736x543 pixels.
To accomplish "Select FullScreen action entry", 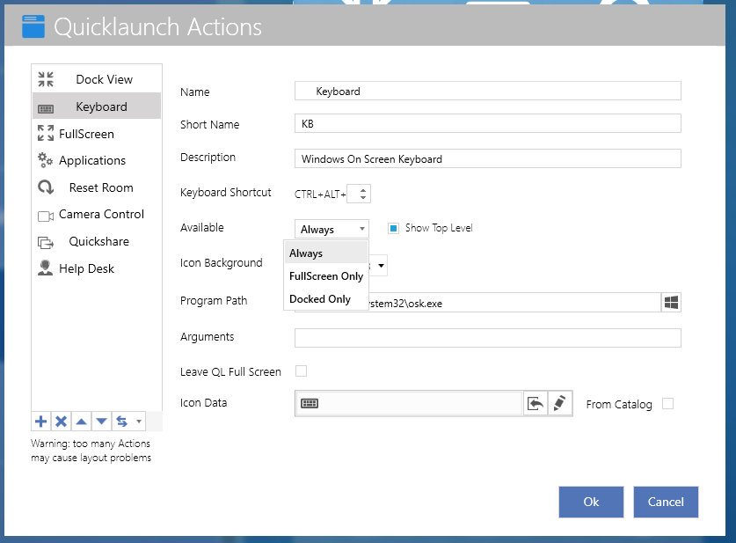I will (97, 134).
